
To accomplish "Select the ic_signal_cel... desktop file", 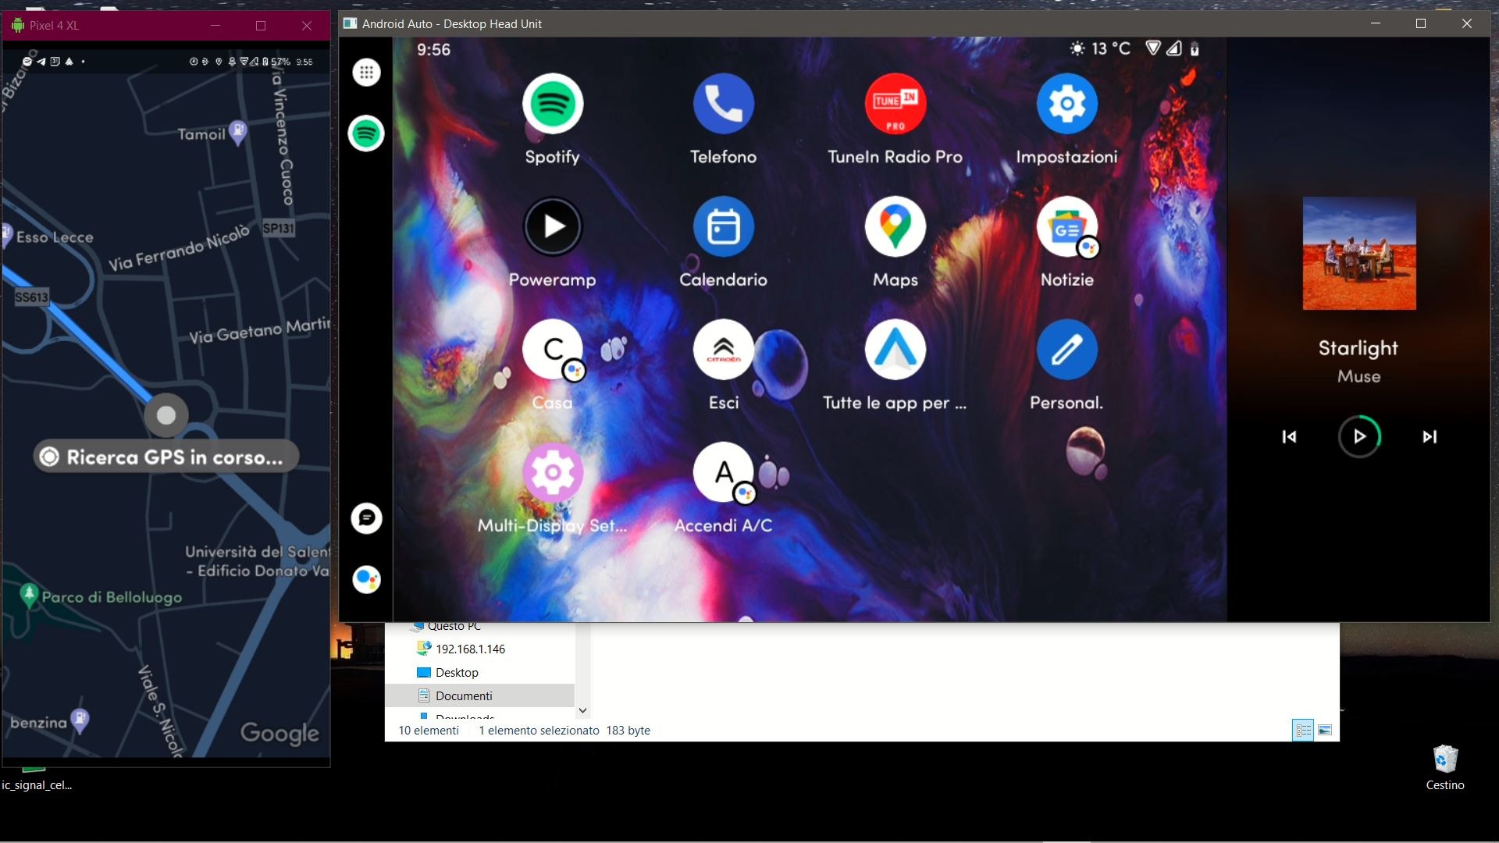I will click(37, 779).
